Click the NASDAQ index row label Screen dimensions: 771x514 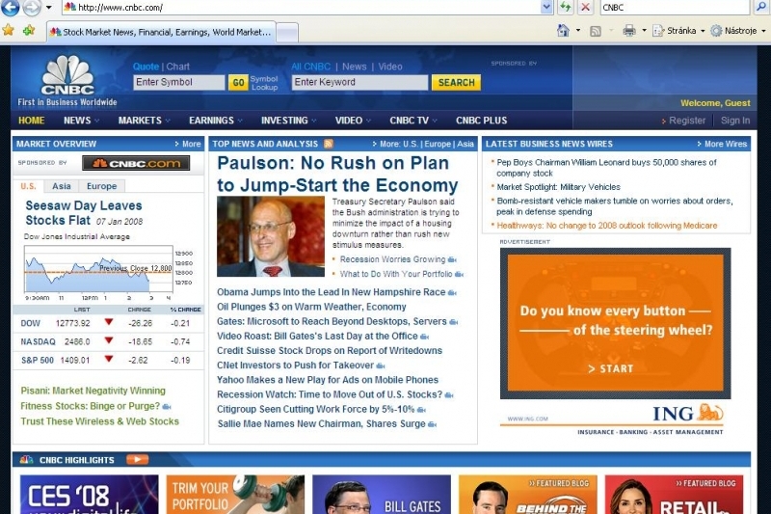point(38,341)
